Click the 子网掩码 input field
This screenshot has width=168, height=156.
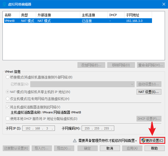(x=98, y=128)
